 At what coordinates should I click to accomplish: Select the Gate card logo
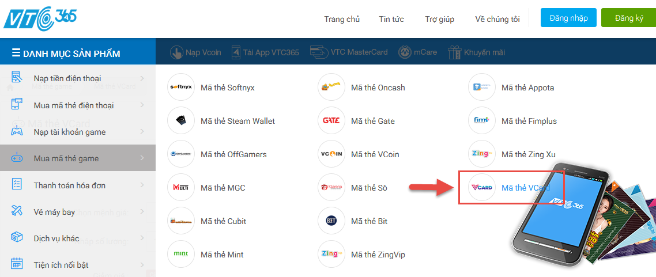click(331, 121)
